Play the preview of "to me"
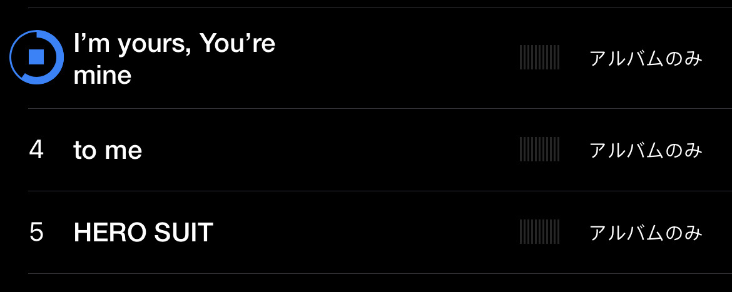732x292 pixels. click(x=108, y=151)
